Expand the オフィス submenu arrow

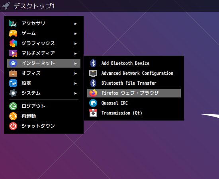(x=76, y=73)
